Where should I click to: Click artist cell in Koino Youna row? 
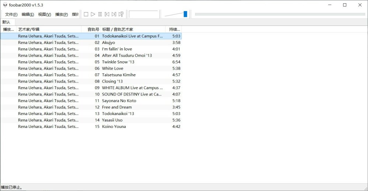pos(48,126)
